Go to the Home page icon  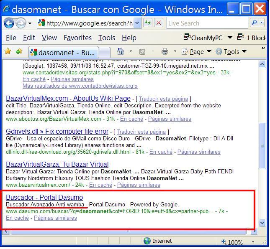coord(121,51)
